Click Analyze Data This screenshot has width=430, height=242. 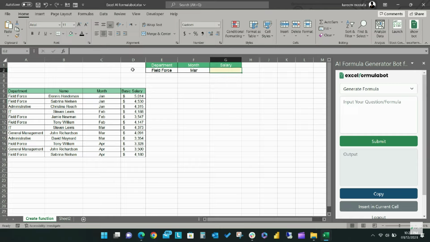tap(380, 29)
